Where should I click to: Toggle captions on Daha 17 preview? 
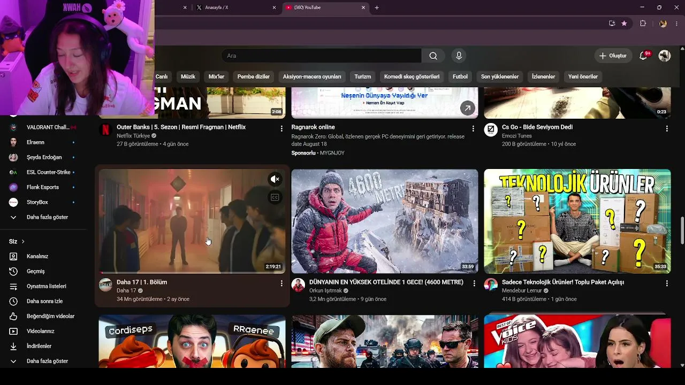(x=275, y=197)
